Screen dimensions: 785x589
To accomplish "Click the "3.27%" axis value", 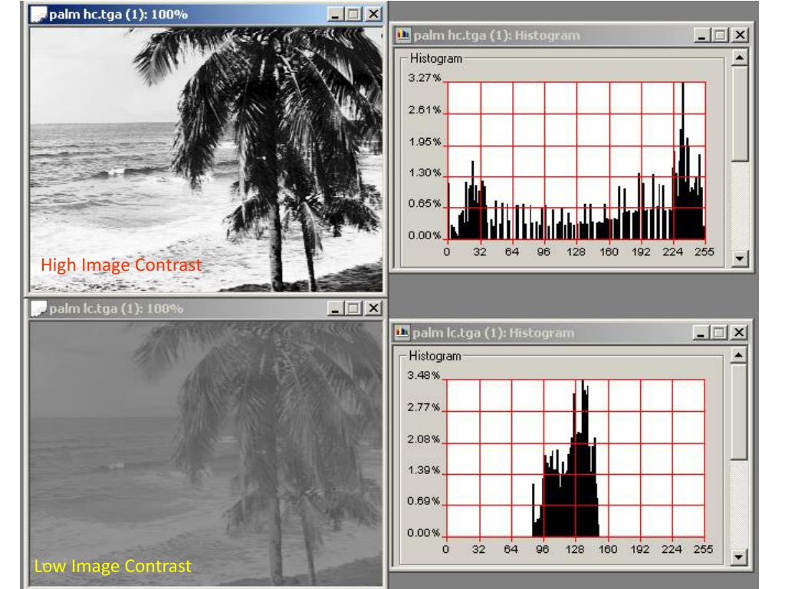I will 425,78.
